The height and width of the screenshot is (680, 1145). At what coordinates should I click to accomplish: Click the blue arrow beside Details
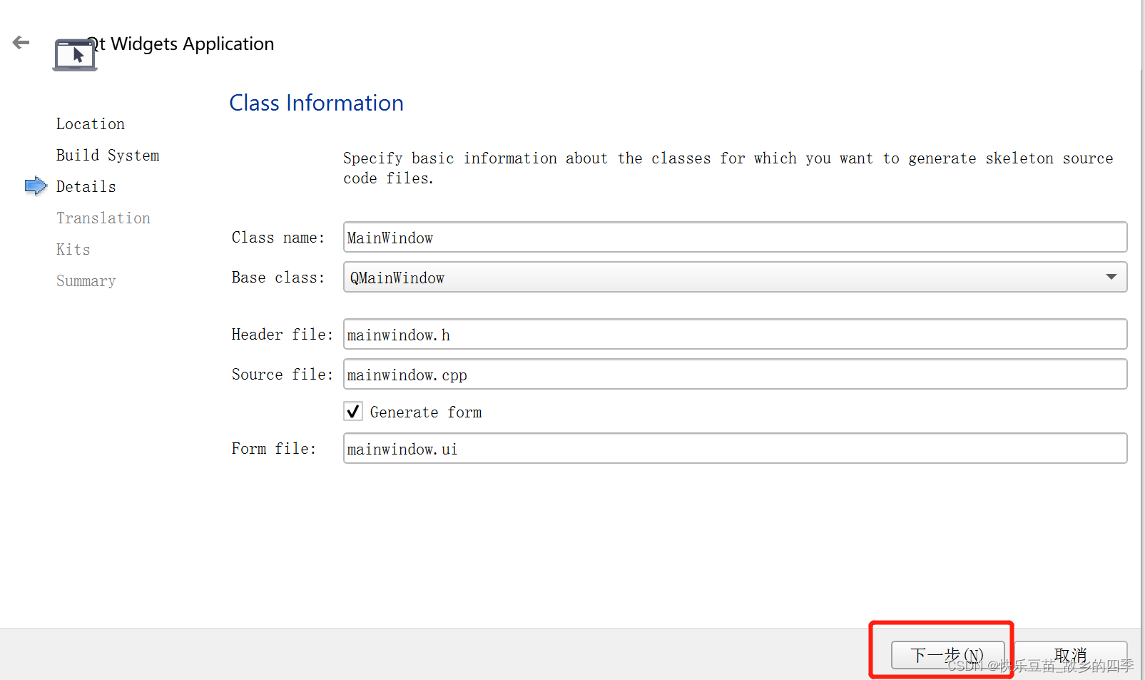pos(36,186)
